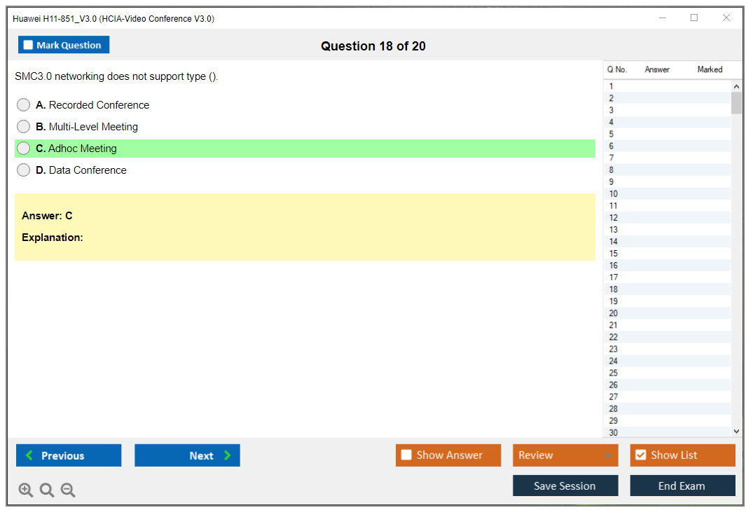Go to the next question

(187, 455)
